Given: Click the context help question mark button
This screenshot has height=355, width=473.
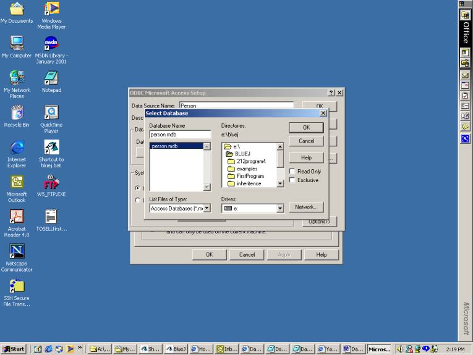Looking at the screenshot, I should coord(331,93).
